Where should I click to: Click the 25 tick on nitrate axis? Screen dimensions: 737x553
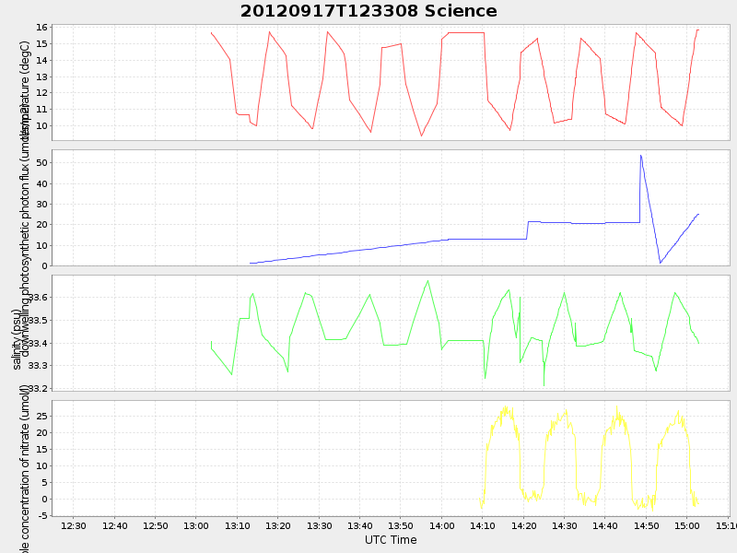pos(41,417)
